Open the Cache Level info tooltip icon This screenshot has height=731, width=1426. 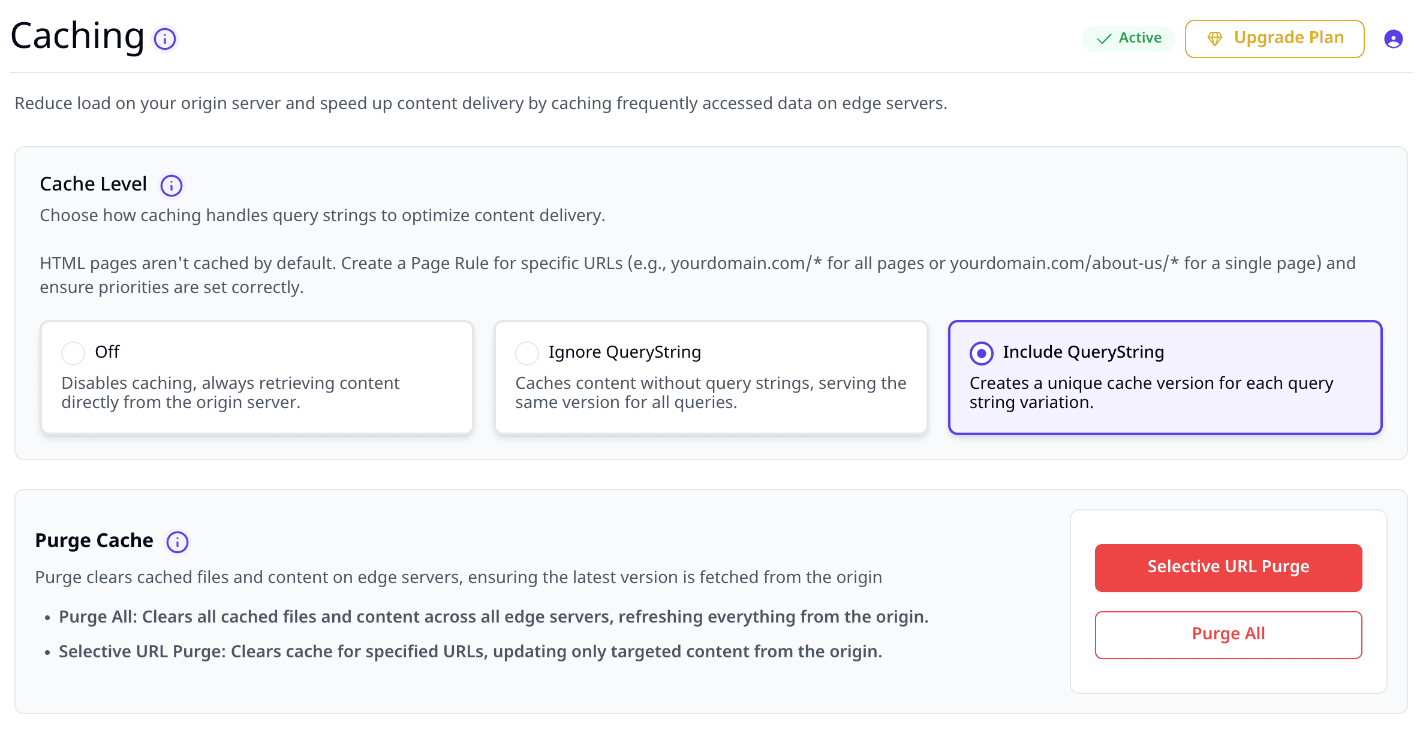coord(172,186)
